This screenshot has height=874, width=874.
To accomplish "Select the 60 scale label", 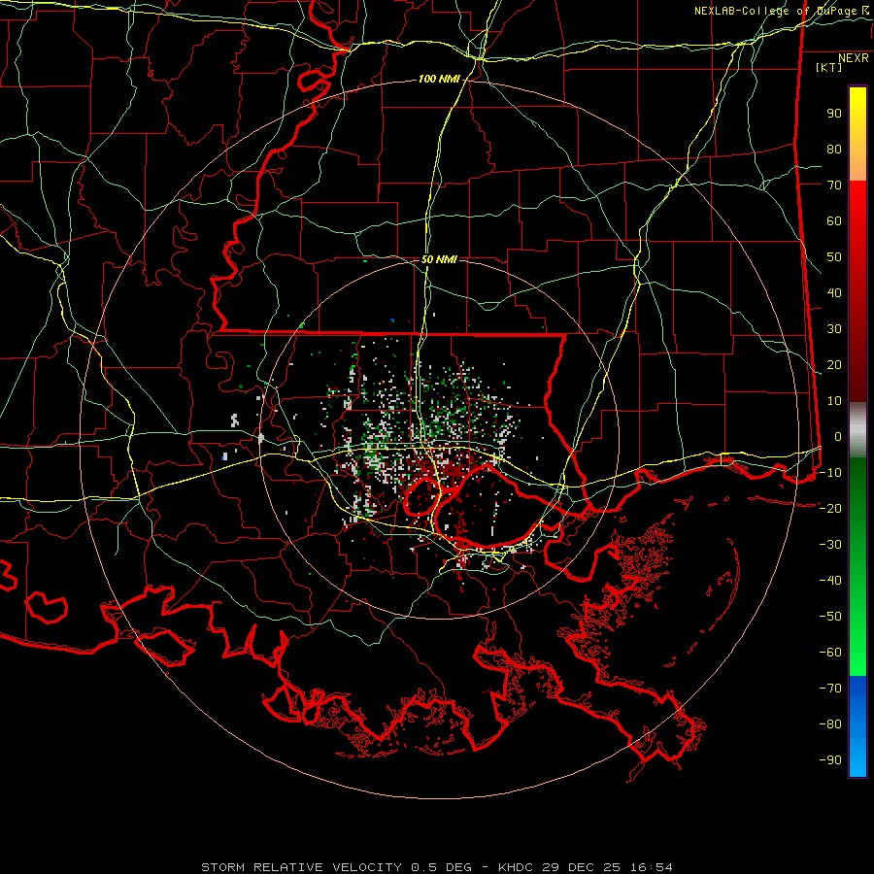I will (x=834, y=220).
